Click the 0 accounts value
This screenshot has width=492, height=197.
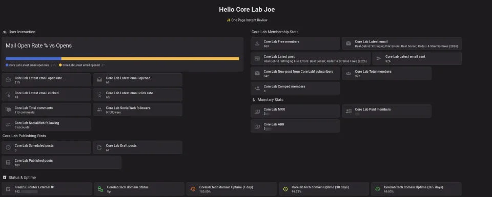tap(22, 127)
